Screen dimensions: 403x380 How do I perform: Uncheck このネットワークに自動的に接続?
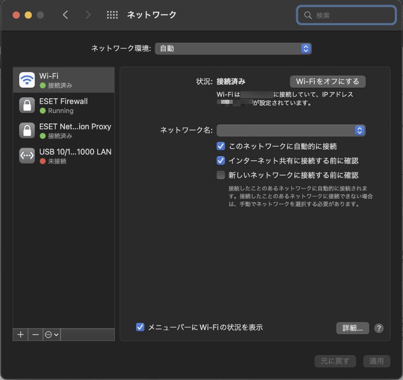pos(221,146)
